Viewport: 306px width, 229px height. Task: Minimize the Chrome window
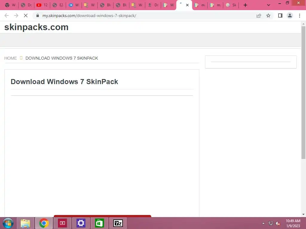click(280, 3)
